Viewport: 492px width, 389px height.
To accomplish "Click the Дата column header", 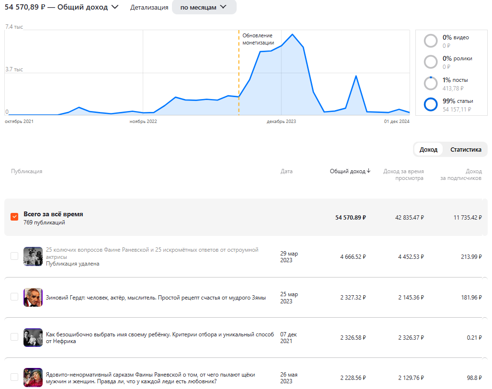I will (286, 171).
